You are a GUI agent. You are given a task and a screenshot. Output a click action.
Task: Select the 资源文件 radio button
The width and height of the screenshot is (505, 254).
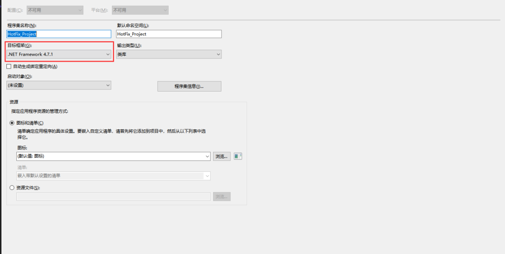[x=12, y=188]
